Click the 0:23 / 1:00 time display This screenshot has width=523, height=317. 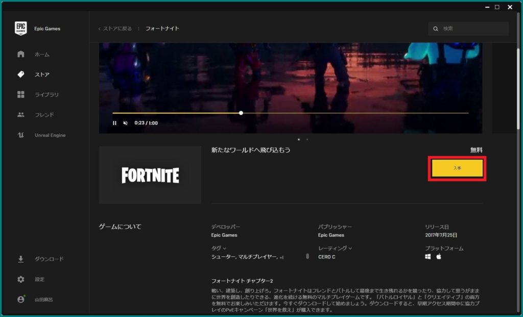point(146,123)
